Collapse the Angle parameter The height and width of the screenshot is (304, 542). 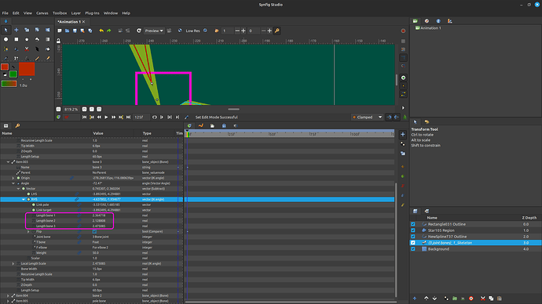pyautogui.click(x=13, y=183)
